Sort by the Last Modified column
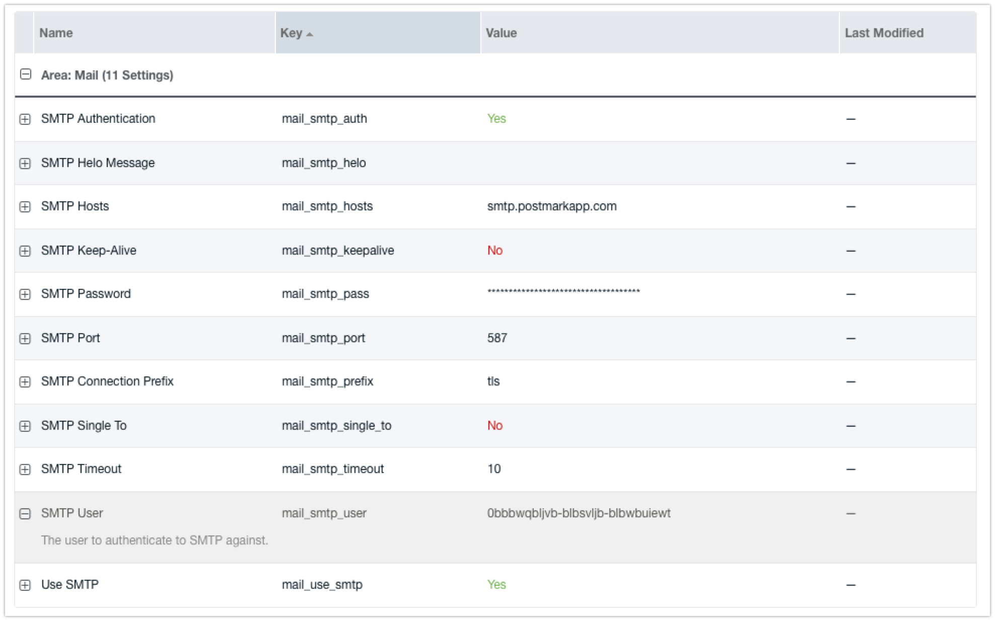 (907, 33)
